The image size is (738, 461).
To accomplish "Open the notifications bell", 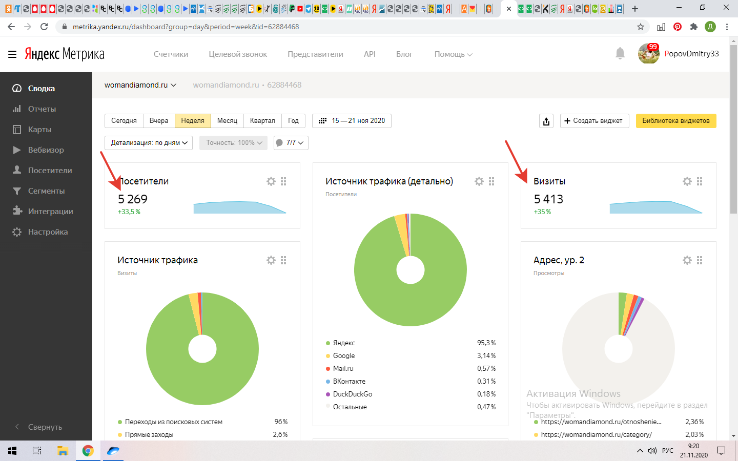I will (620, 53).
